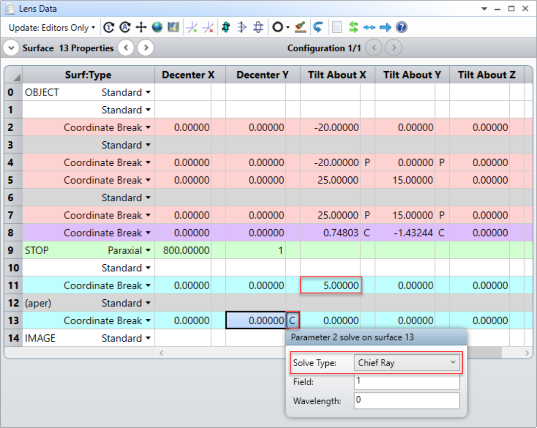
Task: Click the Wavelength input box
Action: pyautogui.click(x=406, y=401)
